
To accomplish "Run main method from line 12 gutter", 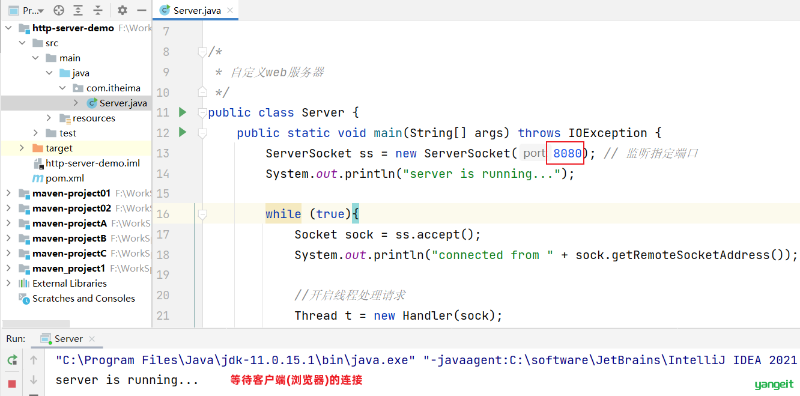I will pos(183,132).
